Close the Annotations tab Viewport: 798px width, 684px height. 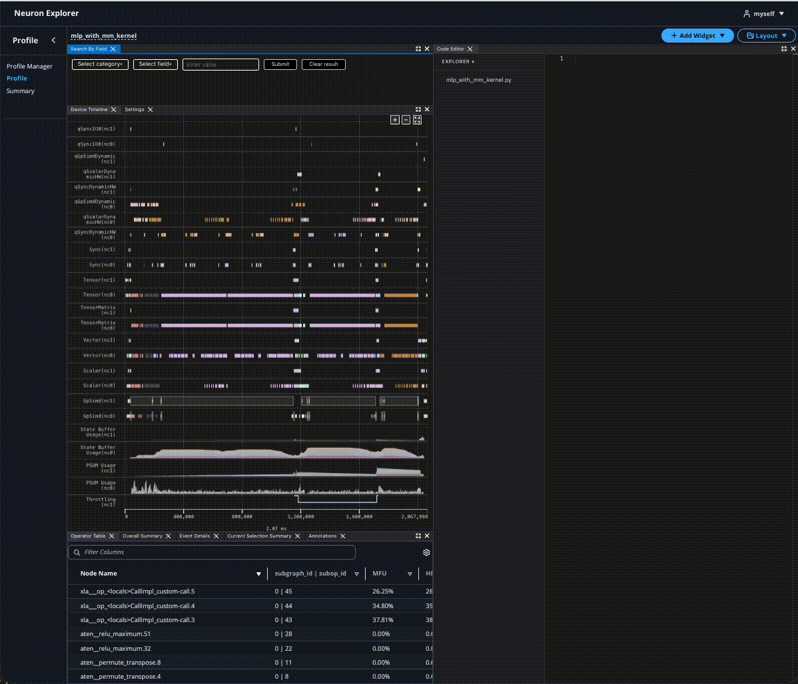[343, 536]
